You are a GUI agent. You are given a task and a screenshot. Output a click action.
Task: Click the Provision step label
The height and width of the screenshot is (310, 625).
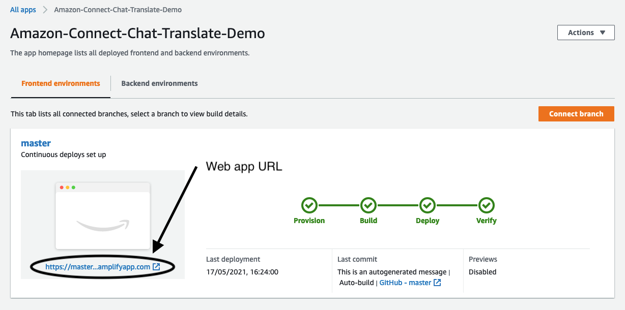click(309, 221)
